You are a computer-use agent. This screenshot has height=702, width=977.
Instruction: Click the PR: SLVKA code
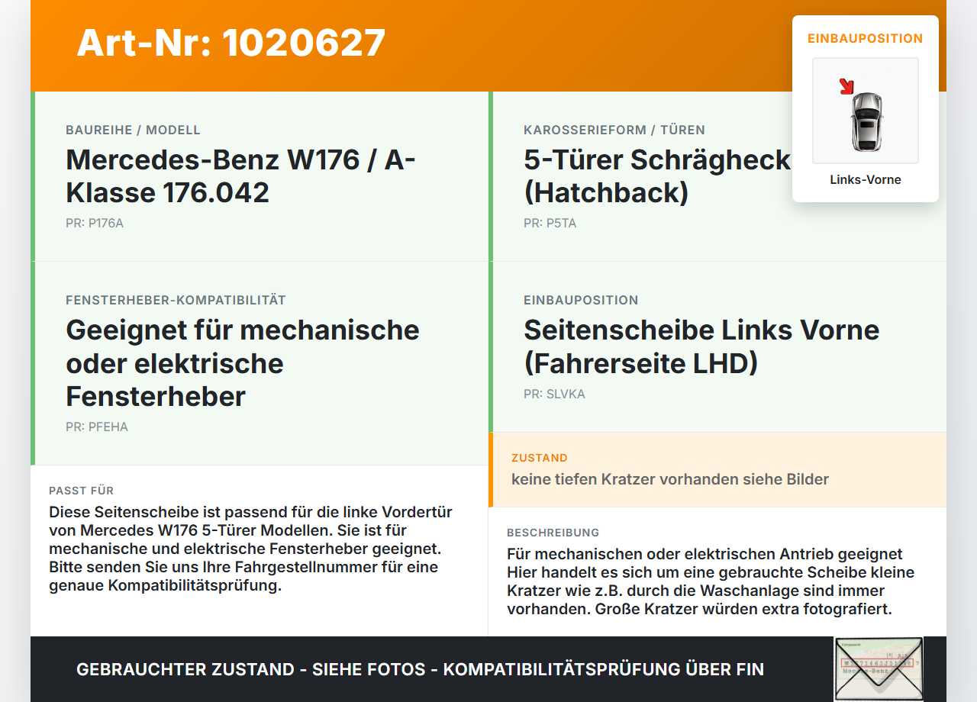(554, 394)
